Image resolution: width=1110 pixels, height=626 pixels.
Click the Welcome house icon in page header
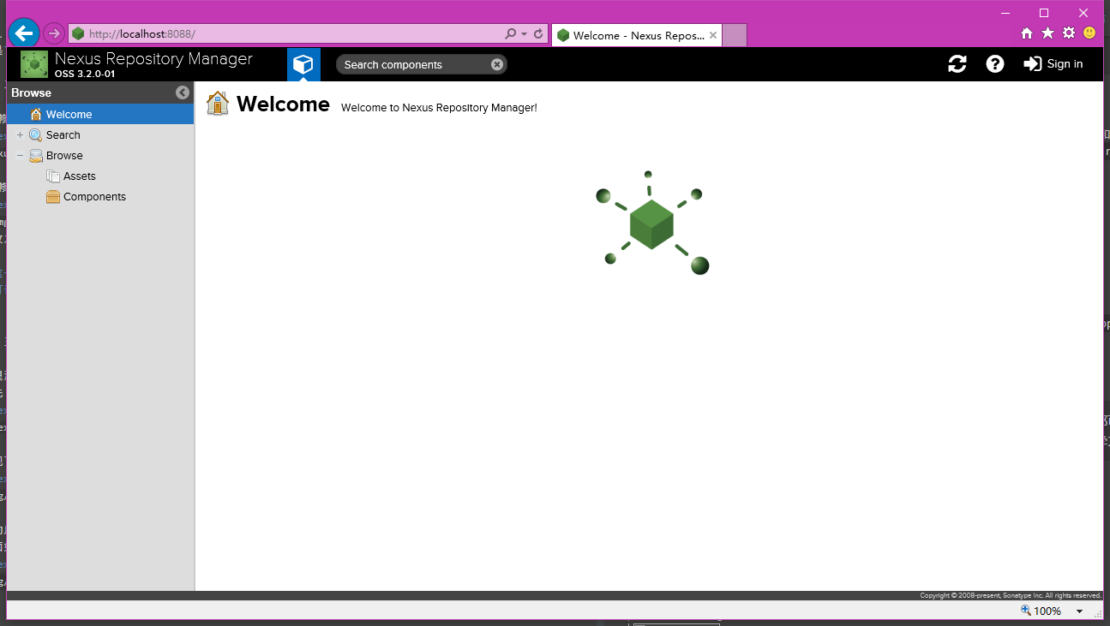218,104
